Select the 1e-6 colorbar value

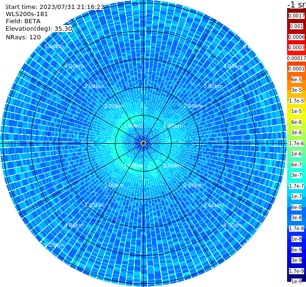point(297,154)
